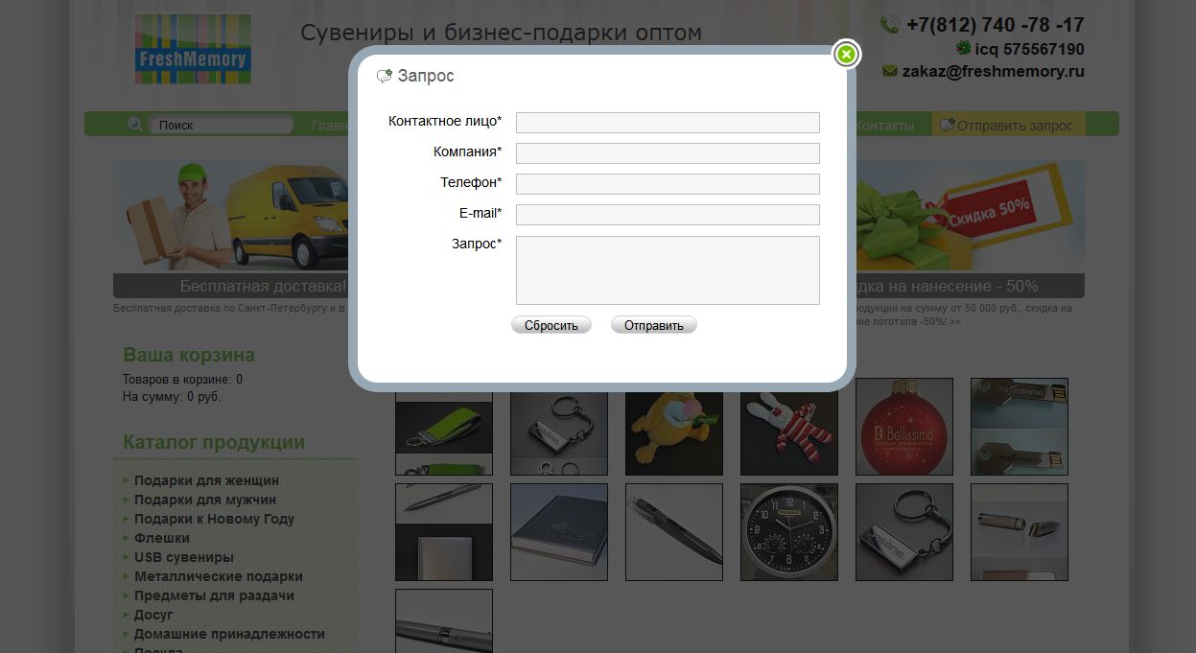1196x653 pixels.
Task: Click the Поиск search box
Action: click(x=221, y=125)
